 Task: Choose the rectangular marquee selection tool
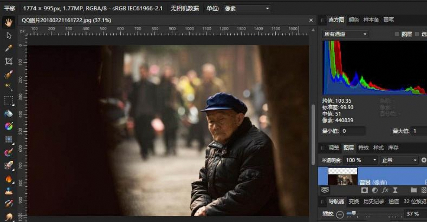(9, 100)
